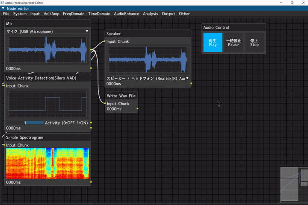This screenshot has height=205, width=308.
Task: Click the VAD Input Chunk input pin
Action: coord(4,85)
